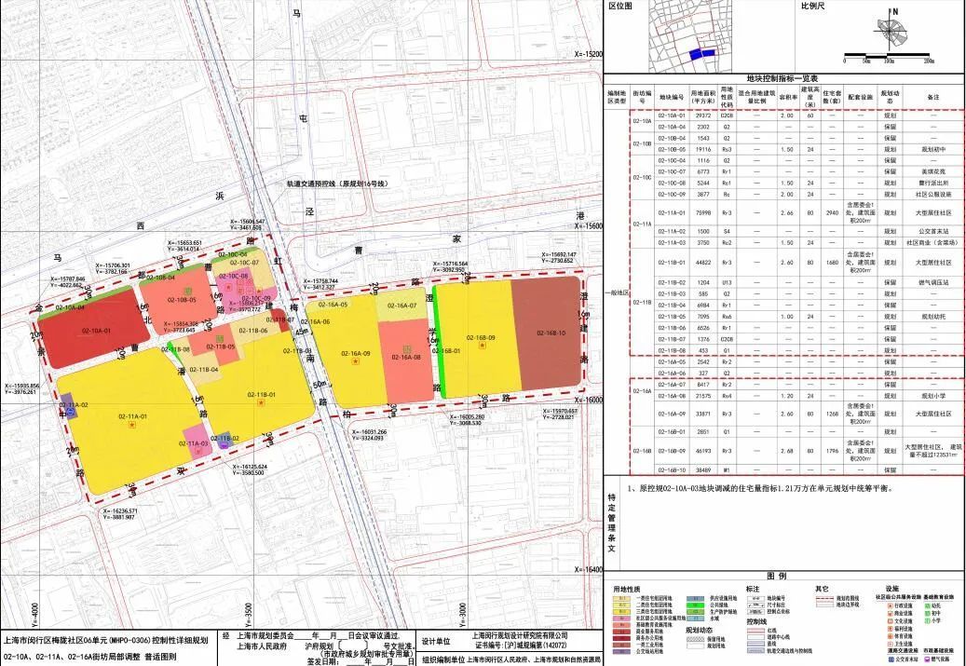Click the block code 02-16A in table
Viewport: 966px width, 666px height.
642,390
